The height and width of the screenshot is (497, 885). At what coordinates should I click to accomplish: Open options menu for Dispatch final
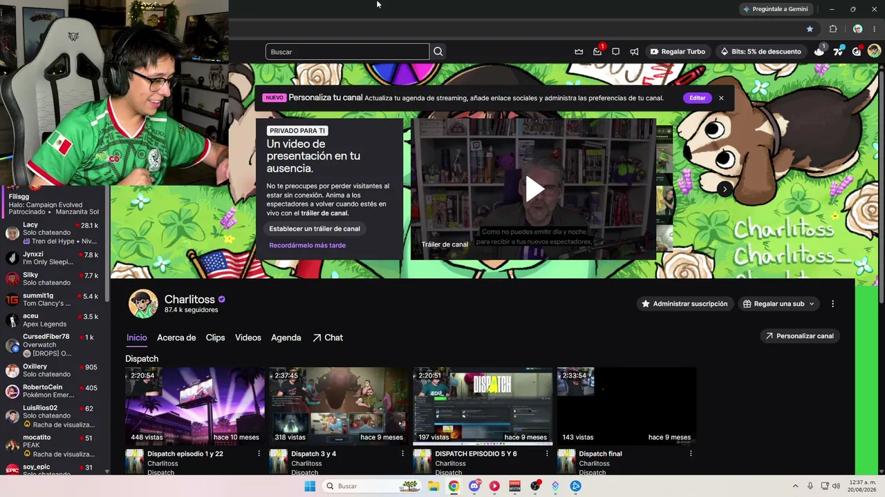pos(691,454)
